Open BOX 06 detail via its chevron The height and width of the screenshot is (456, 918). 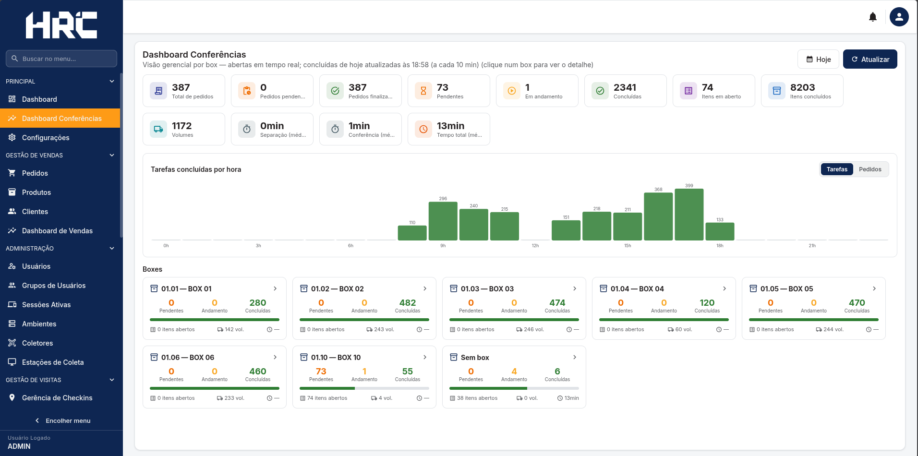click(275, 357)
